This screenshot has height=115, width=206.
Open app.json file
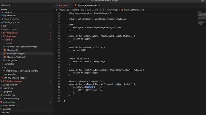(x=7, y=109)
